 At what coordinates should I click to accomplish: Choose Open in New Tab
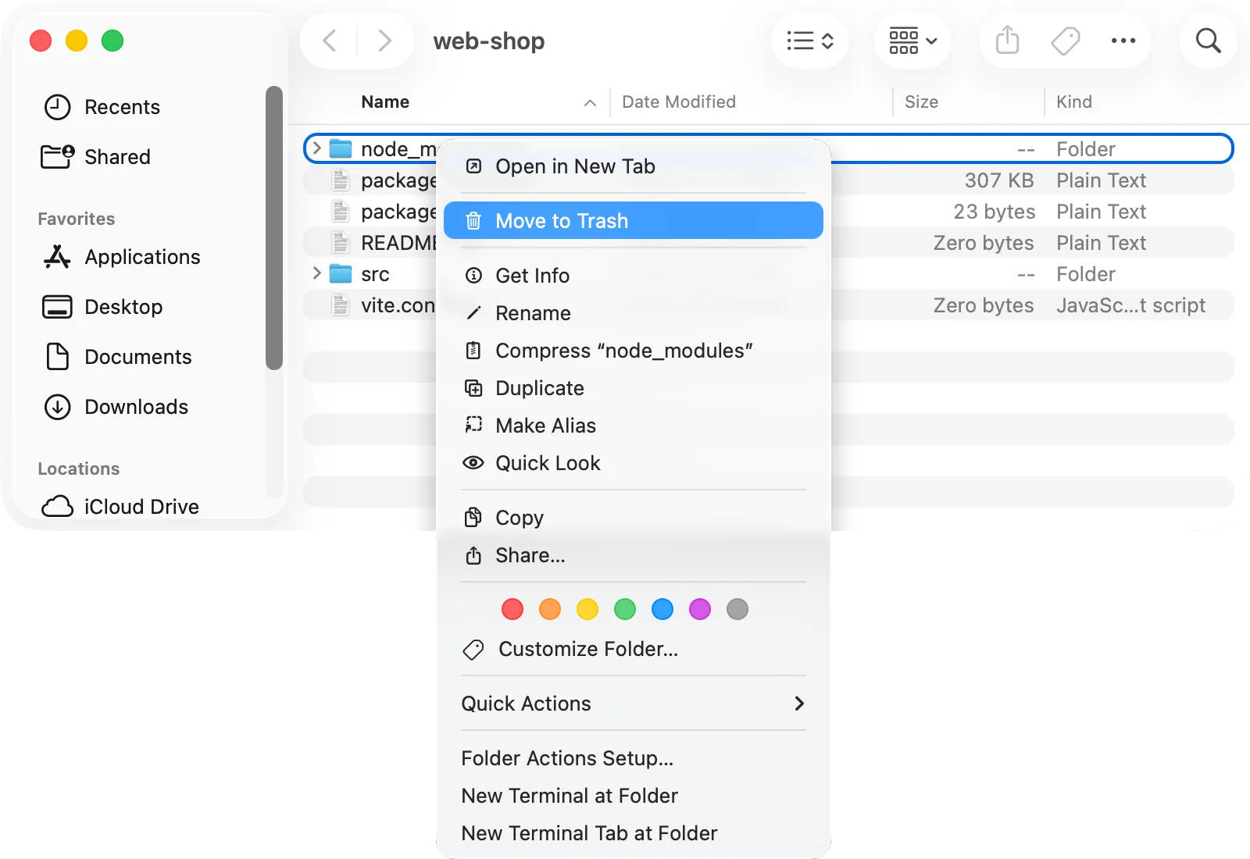coord(634,166)
